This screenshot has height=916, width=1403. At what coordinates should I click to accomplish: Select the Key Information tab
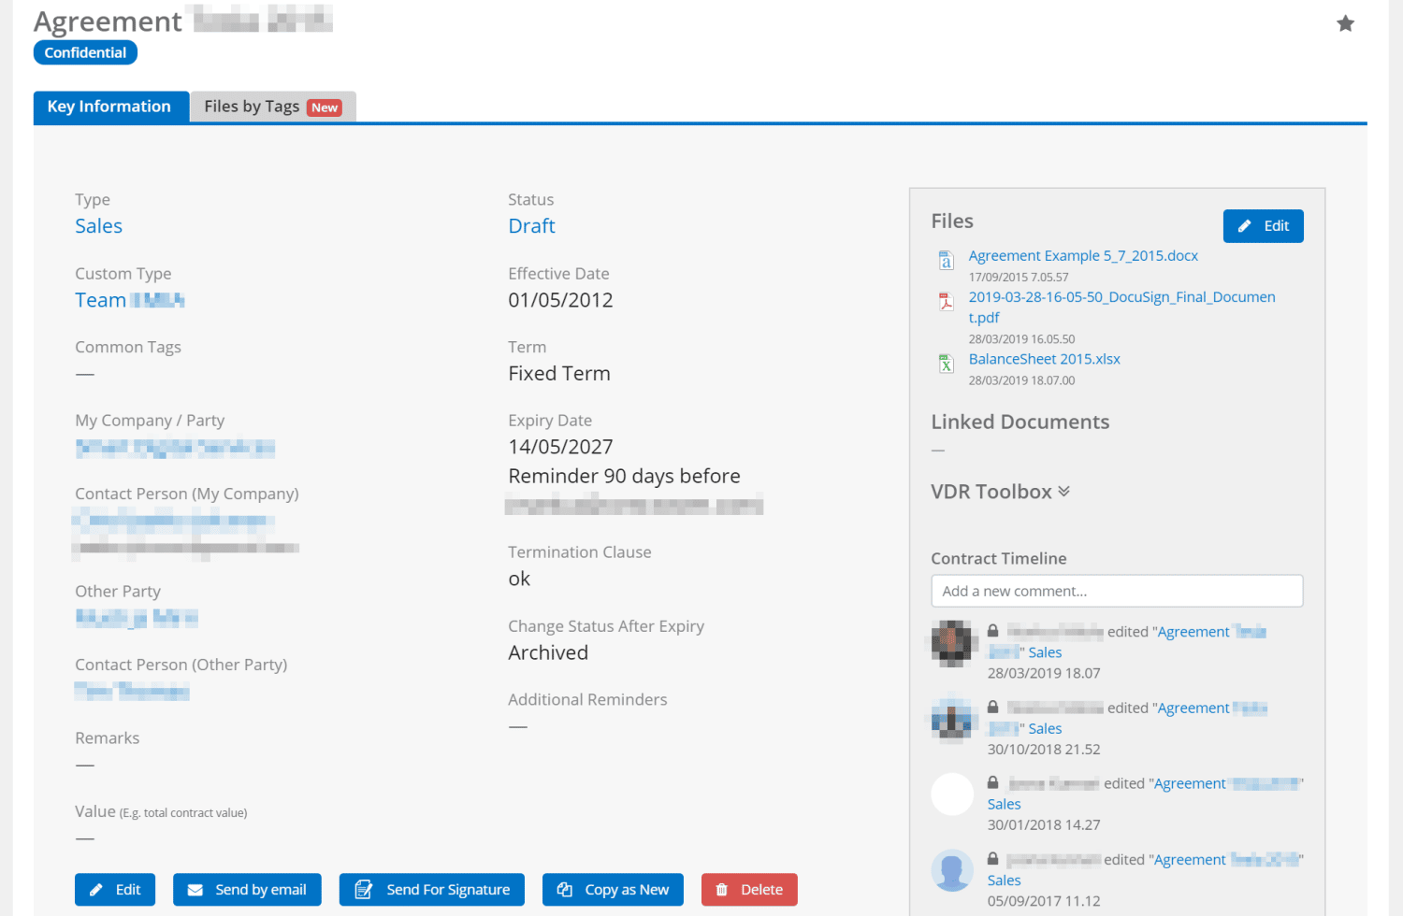click(x=109, y=107)
